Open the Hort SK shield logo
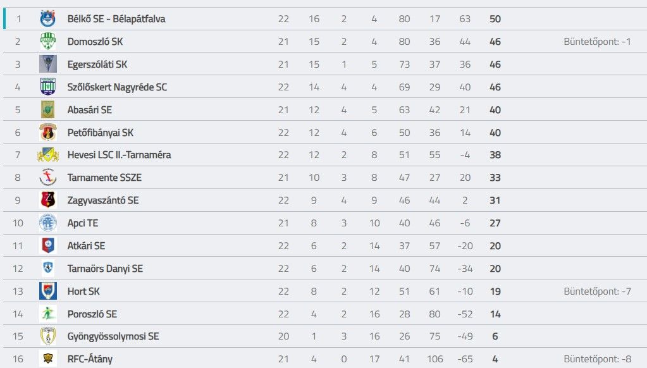Screen dimensions: 647x368 [x=48, y=291]
